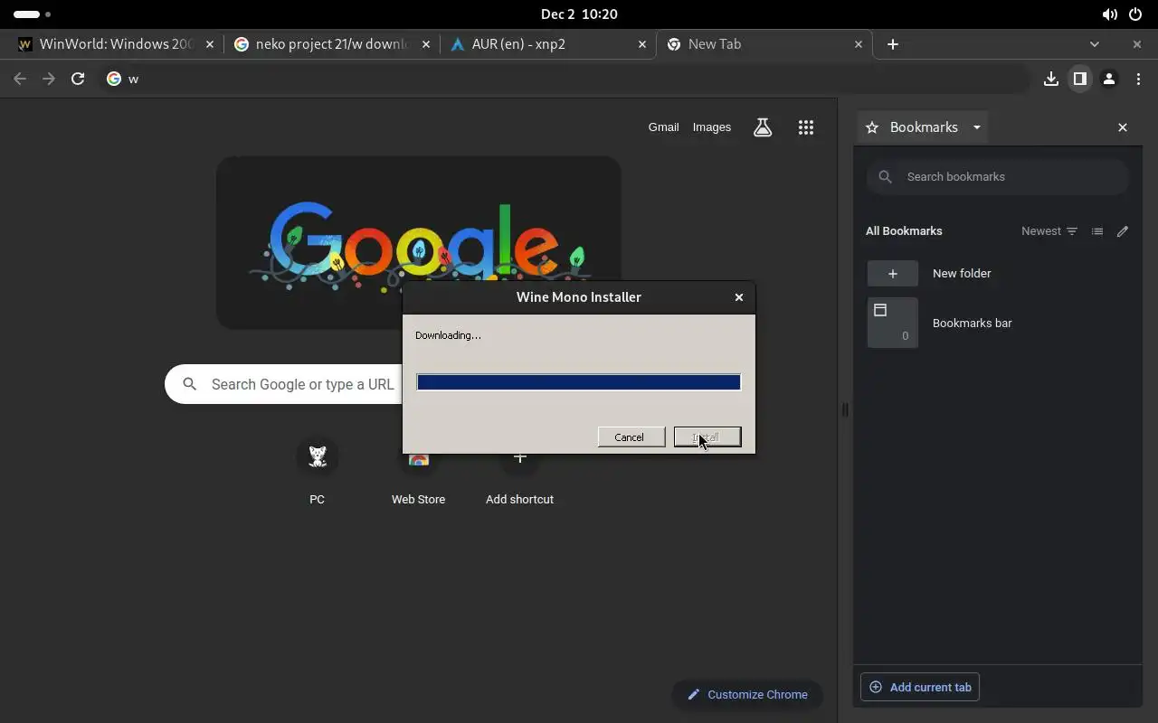1158x723 pixels.
Task: Click the Bookmarks star icon in panel header
Action: [x=872, y=127]
